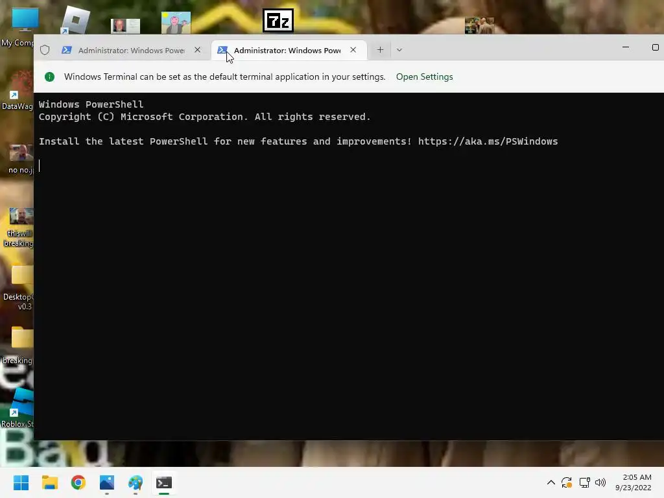The width and height of the screenshot is (664, 498).
Task: Select the desktop photo thumbnail right of 7z
Action: pos(479,25)
